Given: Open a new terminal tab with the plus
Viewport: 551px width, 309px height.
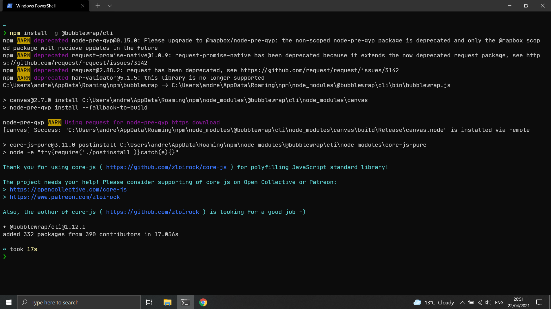Looking at the screenshot, I should point(98,5).
